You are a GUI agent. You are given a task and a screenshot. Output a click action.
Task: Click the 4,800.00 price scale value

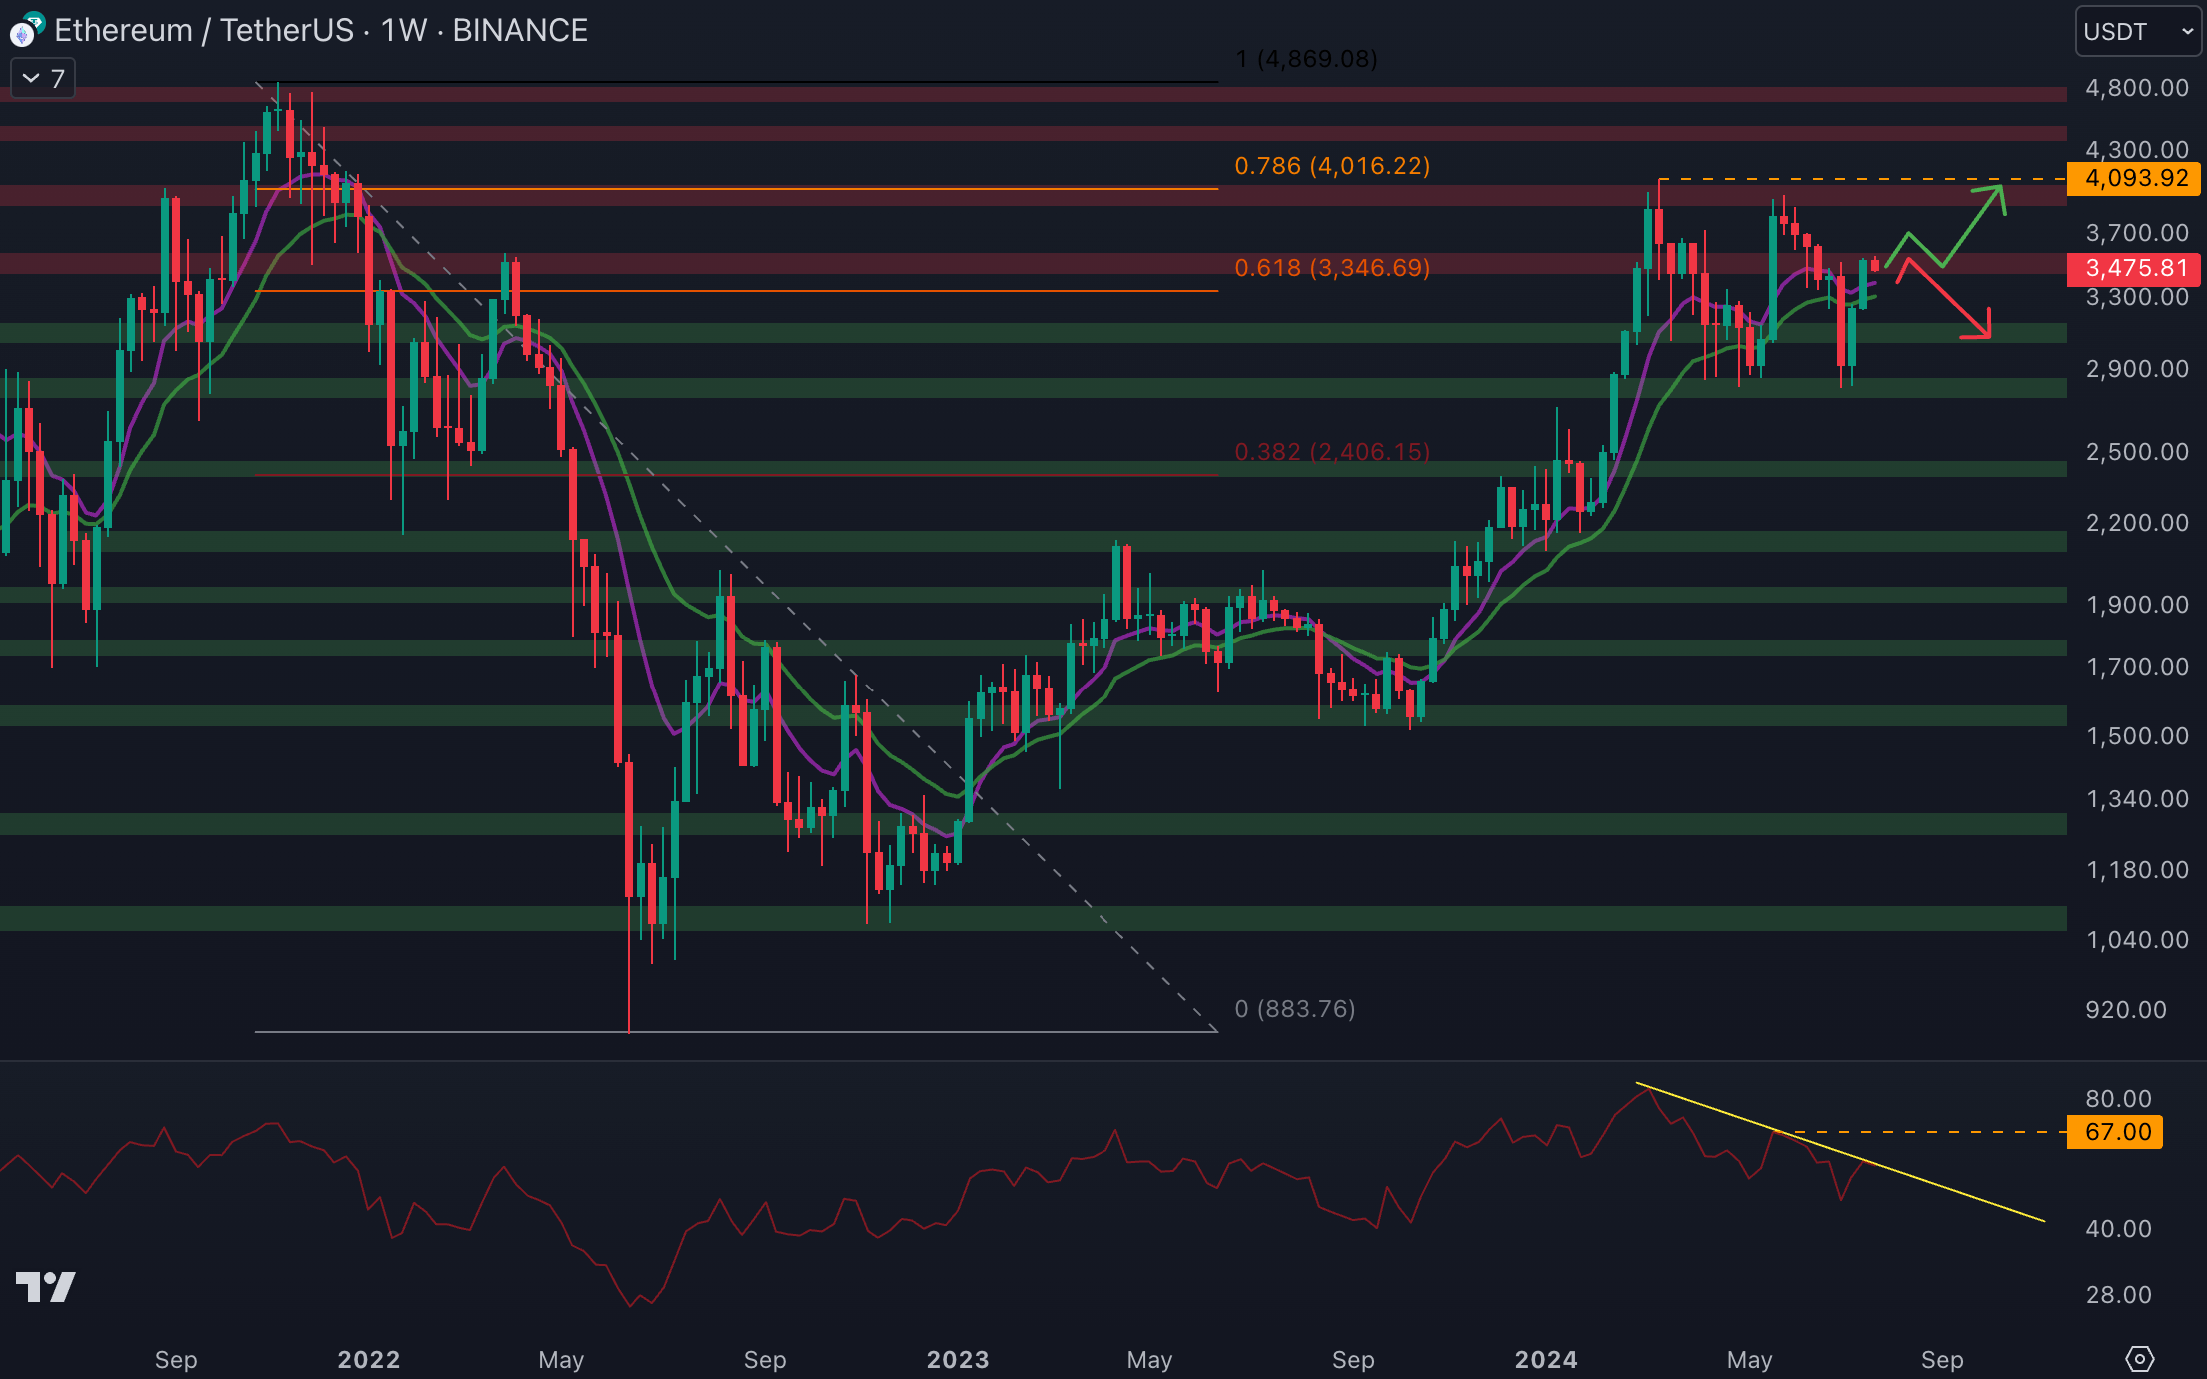2137,88
